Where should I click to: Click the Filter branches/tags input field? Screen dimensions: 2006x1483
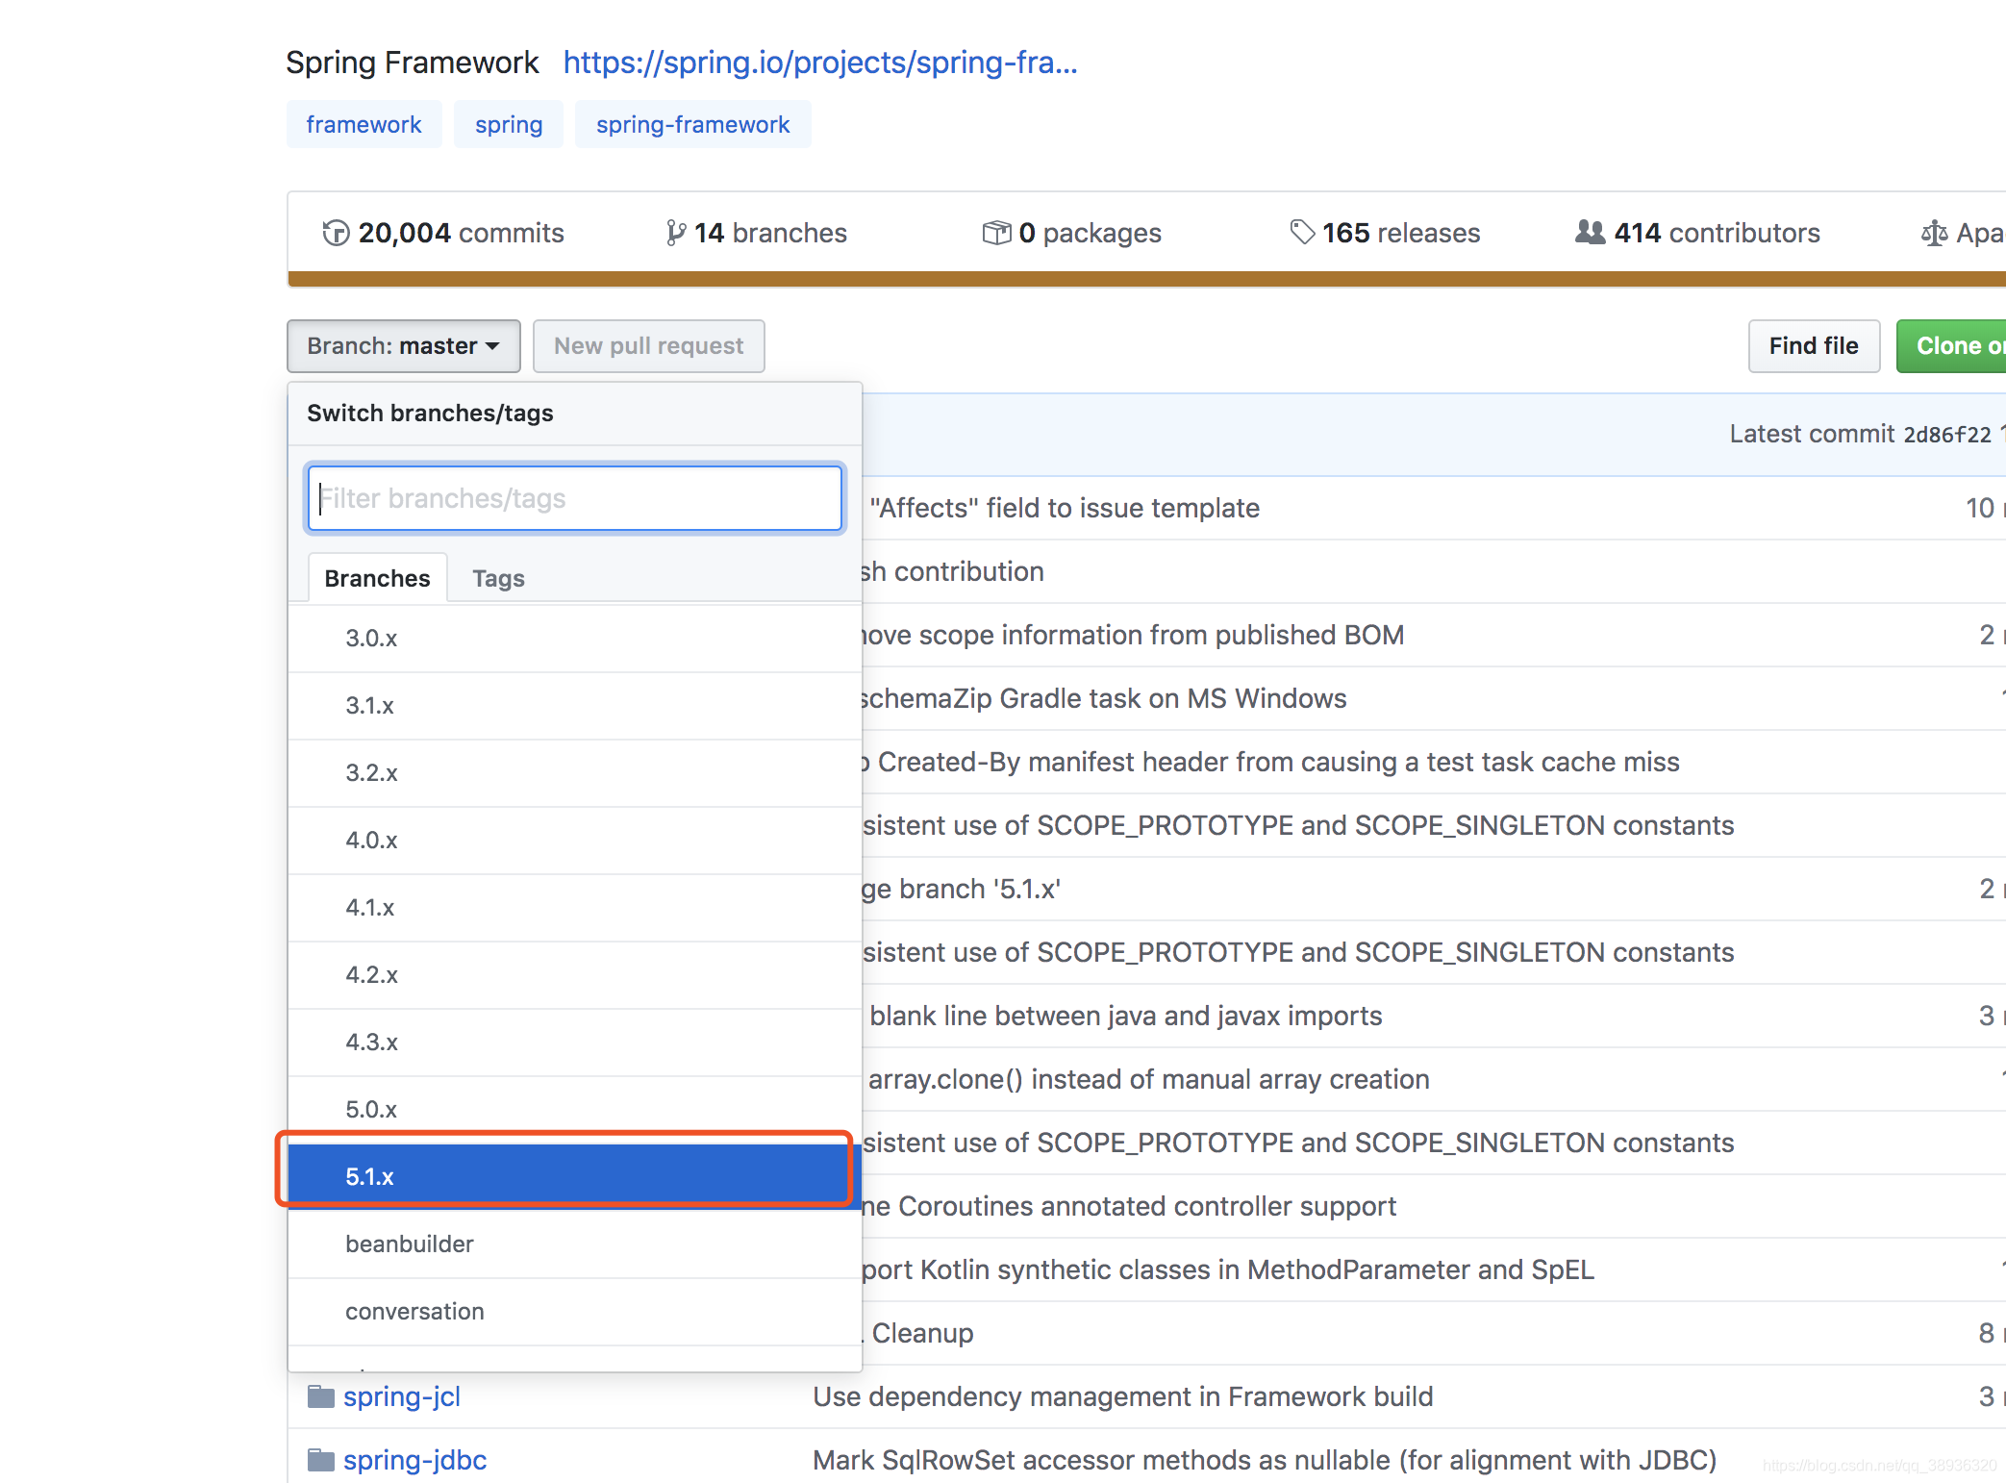click(x=574, y=498)
